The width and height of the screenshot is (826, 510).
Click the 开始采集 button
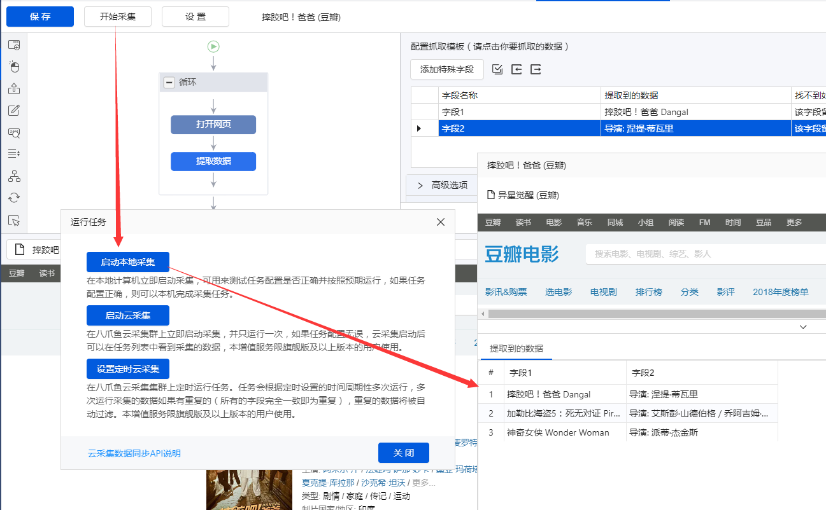pos(118,17)
